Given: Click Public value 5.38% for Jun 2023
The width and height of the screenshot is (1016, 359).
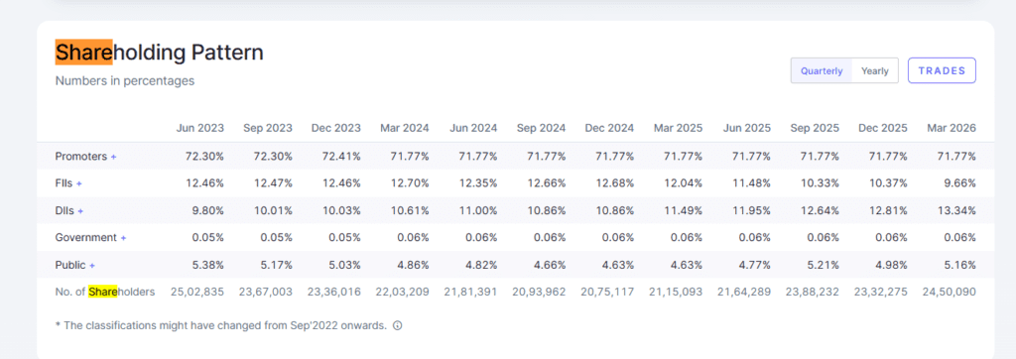Looking at the screenshot, I should click(208, 266).
